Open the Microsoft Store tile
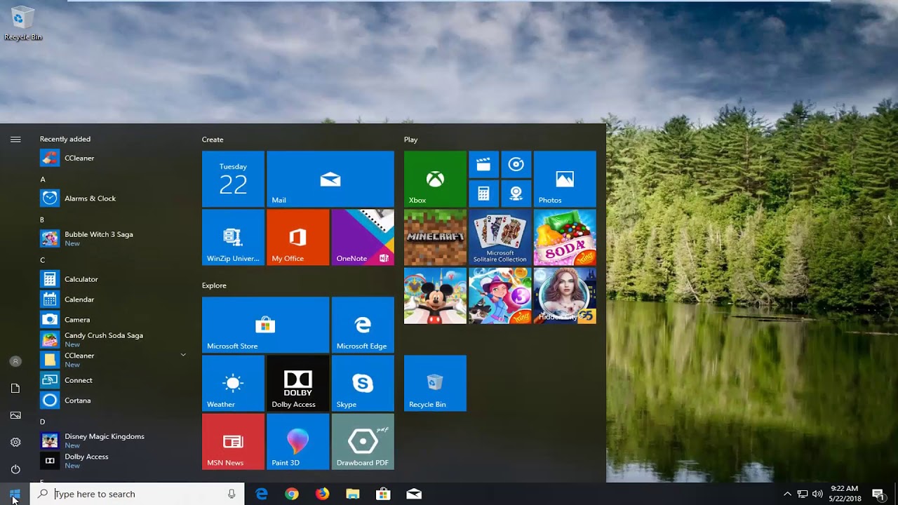 pyautogui.click(x=265, y=325)
